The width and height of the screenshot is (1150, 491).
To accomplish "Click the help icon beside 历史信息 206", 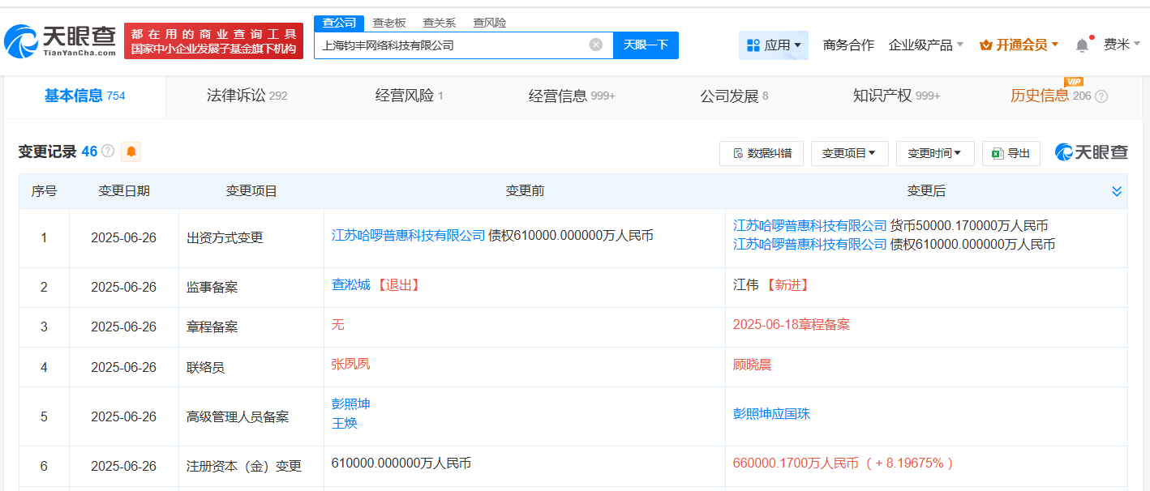I will (1101, 96).
